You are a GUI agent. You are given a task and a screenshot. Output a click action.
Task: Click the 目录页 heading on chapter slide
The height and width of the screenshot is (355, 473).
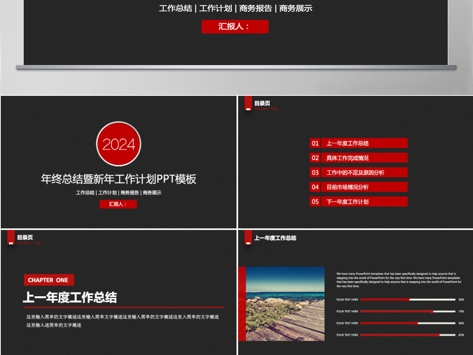pyautogui.click(x=25, y=237)
